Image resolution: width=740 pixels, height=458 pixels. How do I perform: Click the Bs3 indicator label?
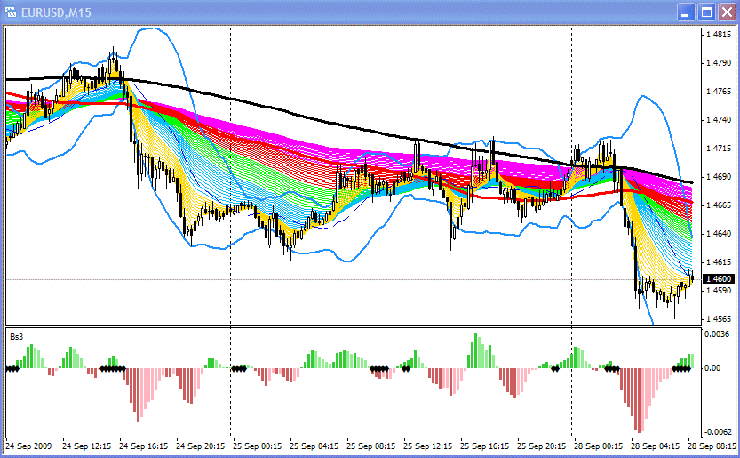click(x=17, y=337)
